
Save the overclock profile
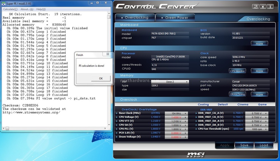point(244,145)
